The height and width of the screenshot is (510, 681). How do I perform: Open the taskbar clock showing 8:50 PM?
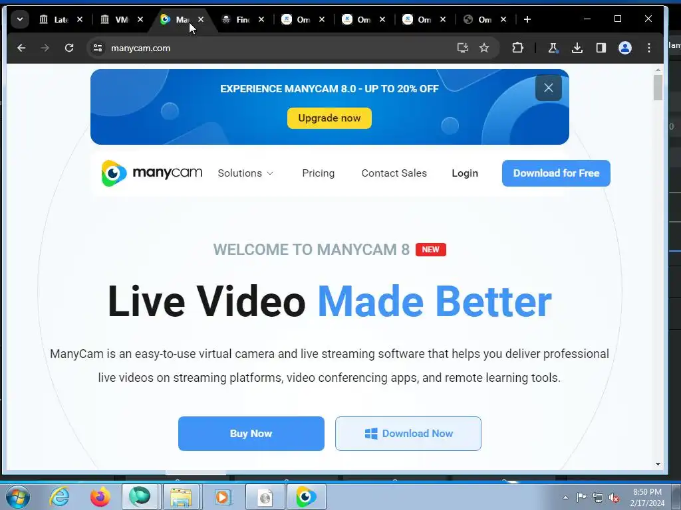[647, 497]
